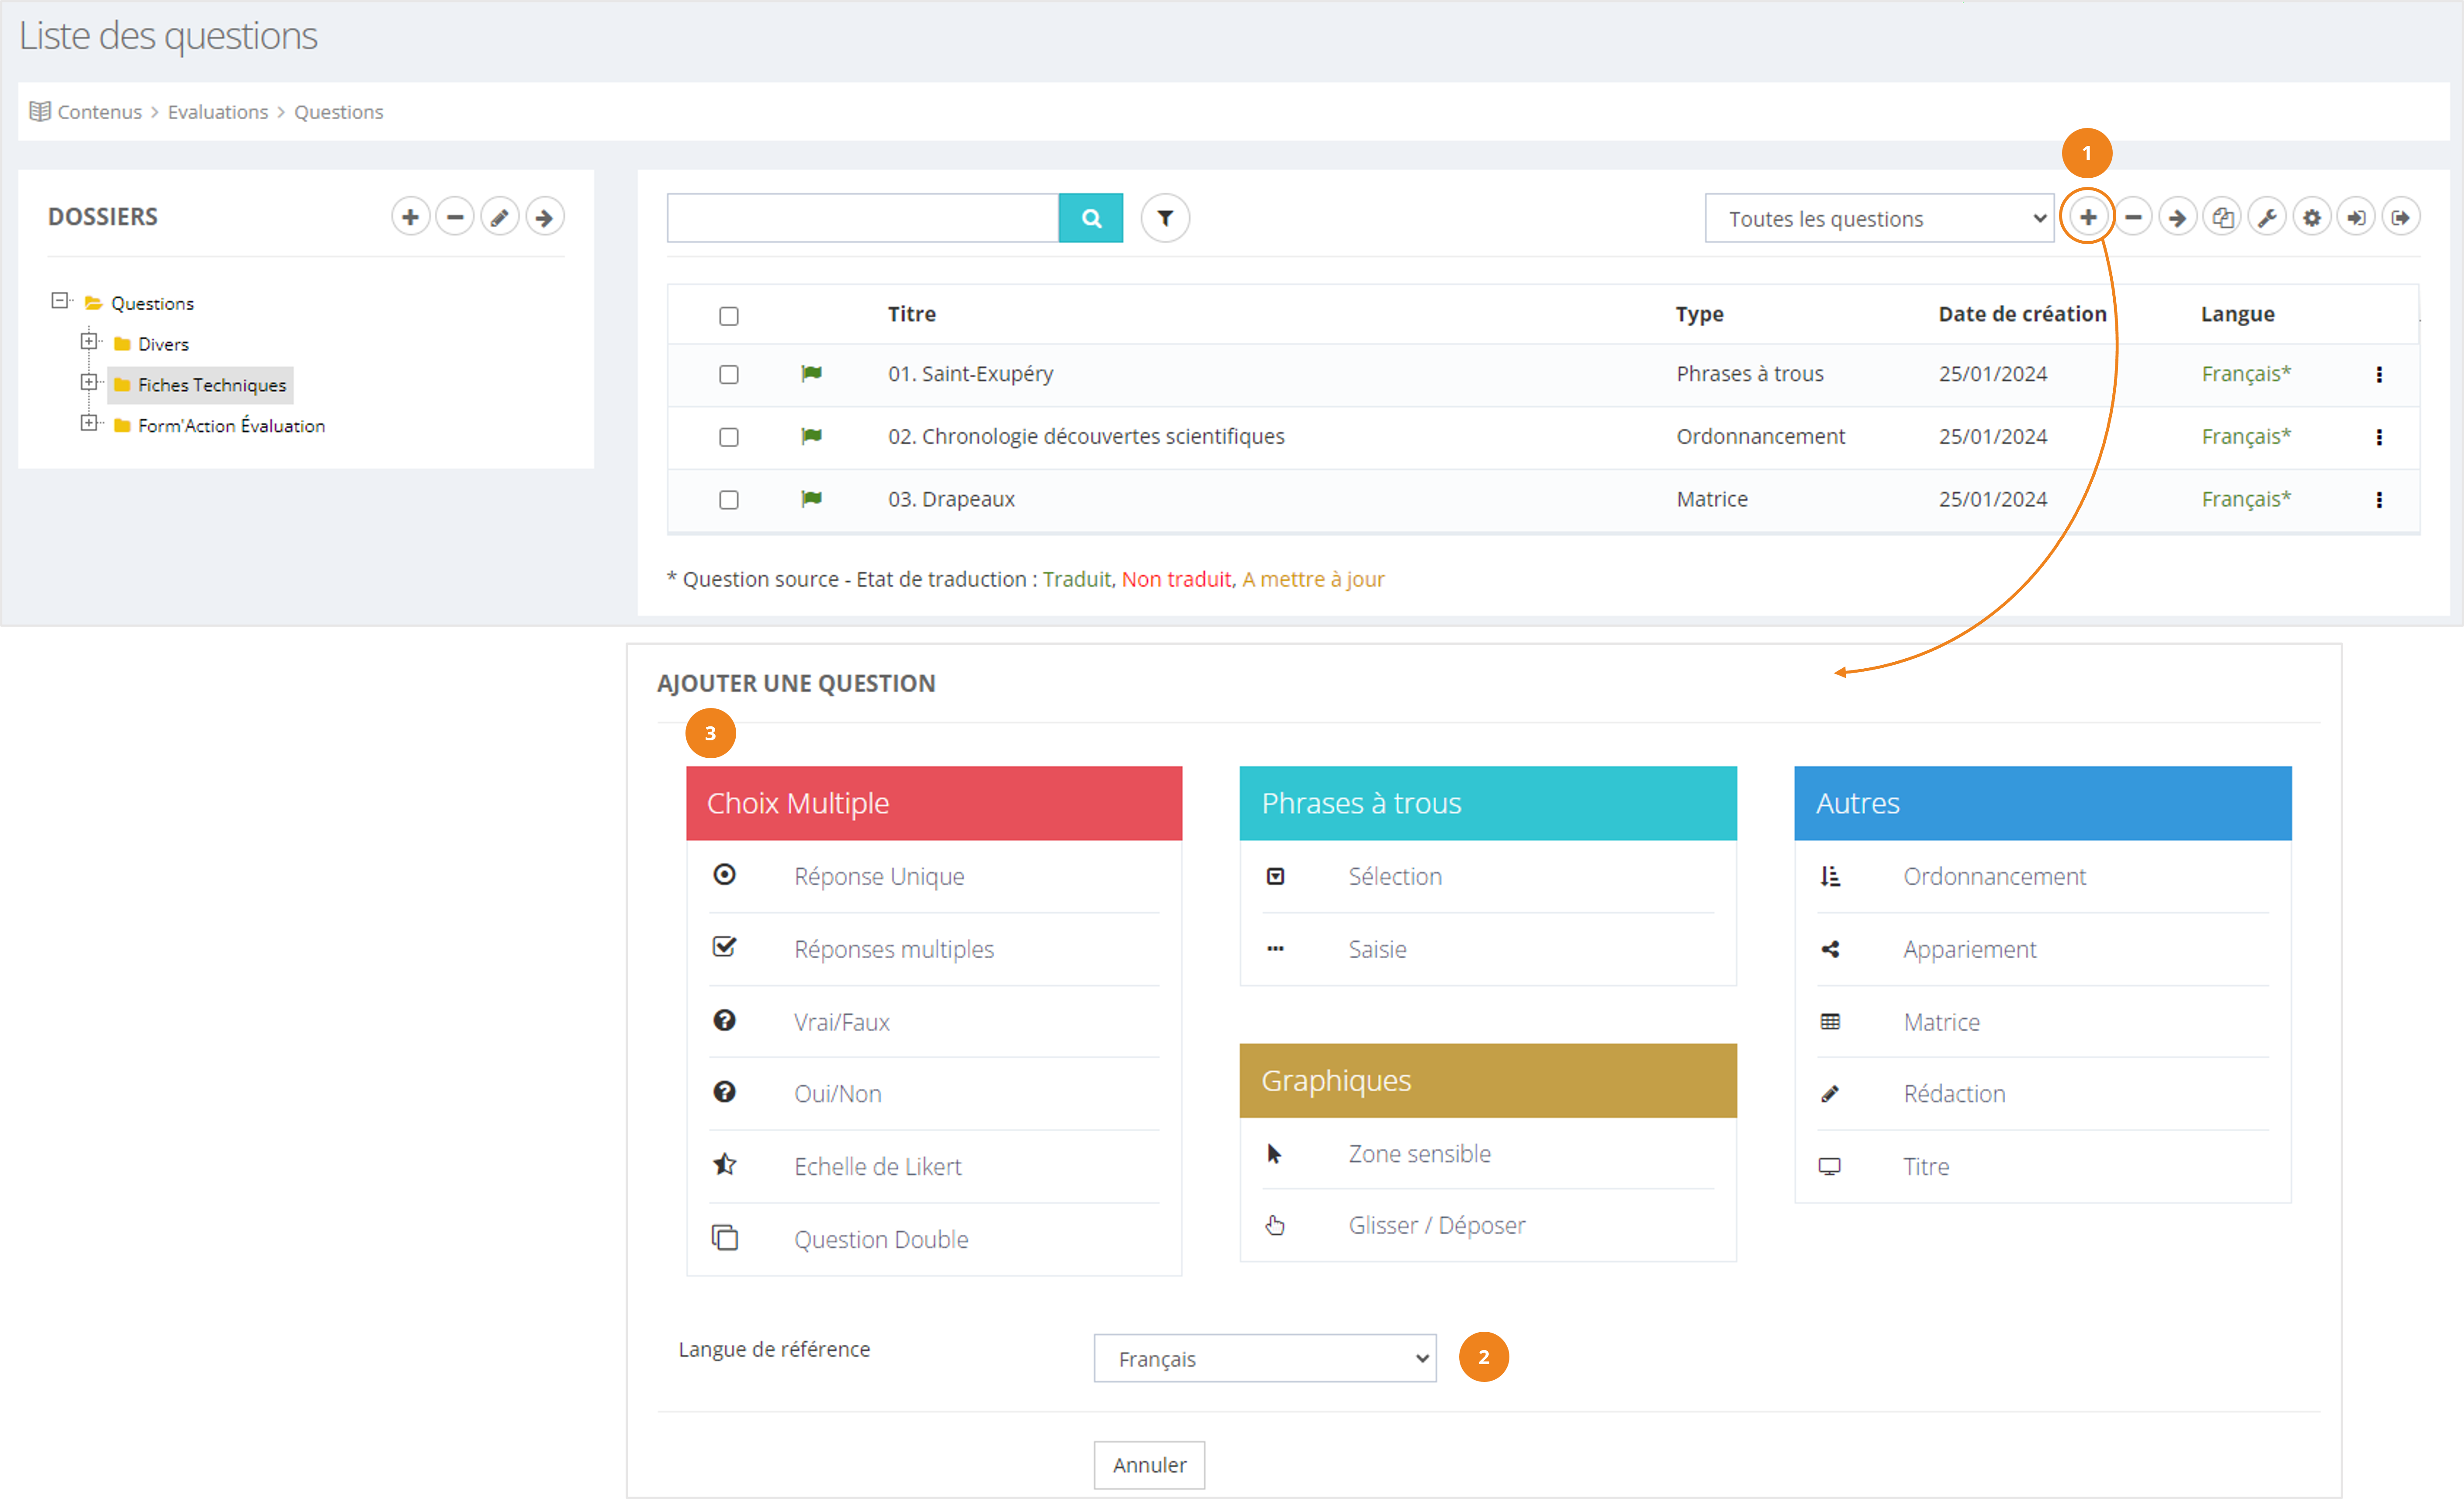Go to Evaluations in the breadcrumb

pos(217,112)
